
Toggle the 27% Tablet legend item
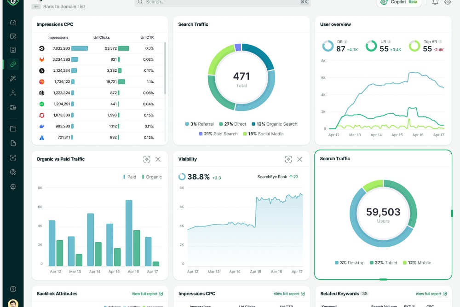[384, 263]
